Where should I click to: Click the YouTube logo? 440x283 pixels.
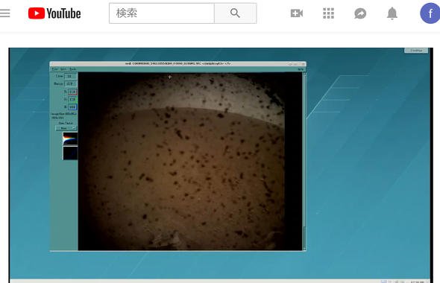(54, 13)
